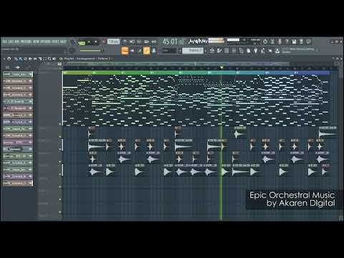Select the Playlist Zoom tool

[x=49, y=59]
